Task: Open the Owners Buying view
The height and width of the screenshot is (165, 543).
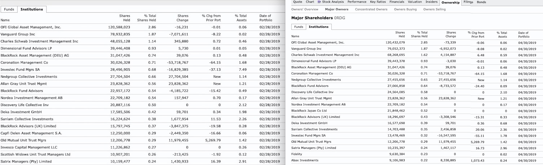Action: [x=405, y=9]
